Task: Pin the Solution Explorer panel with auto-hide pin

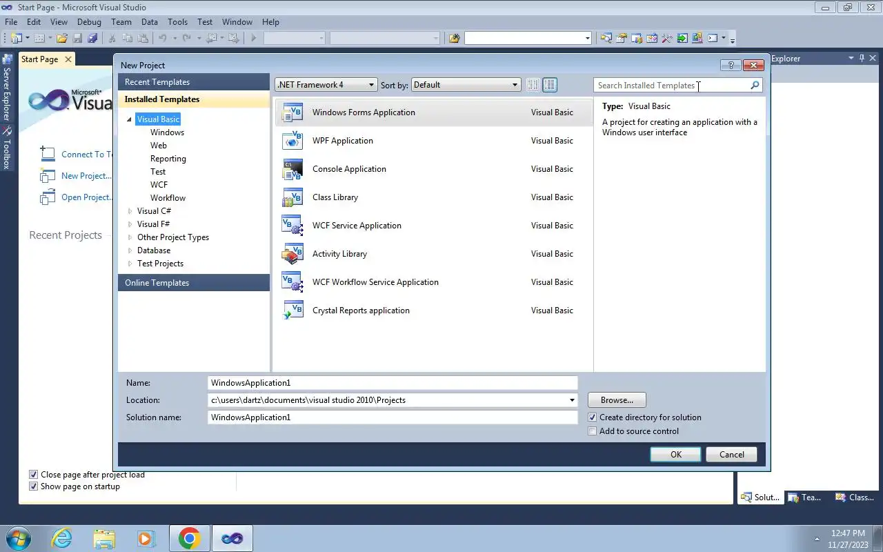Action: pyautogui.click(x=862, y=59)
